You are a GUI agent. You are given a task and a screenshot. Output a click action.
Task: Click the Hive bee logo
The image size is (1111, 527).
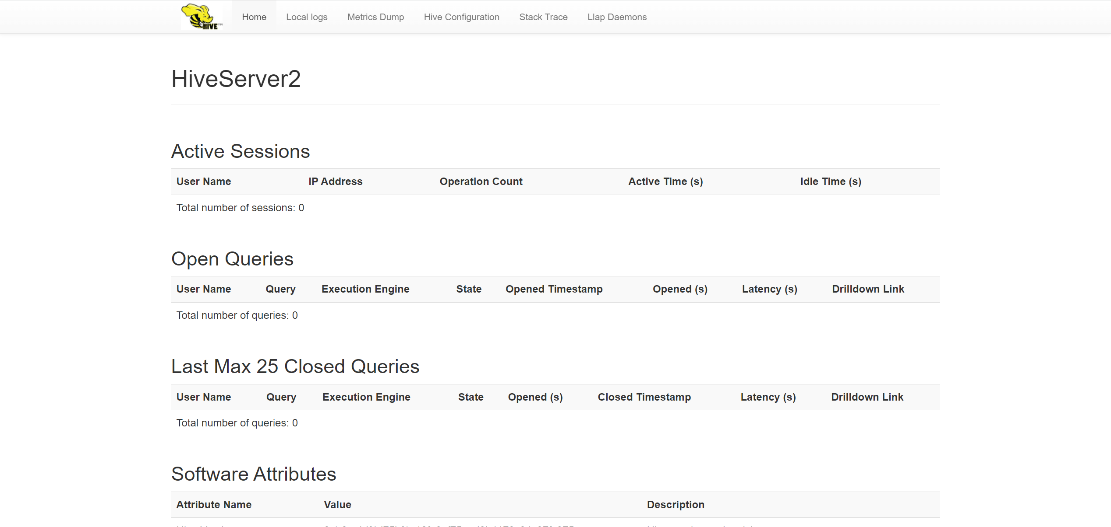point(202,17)
